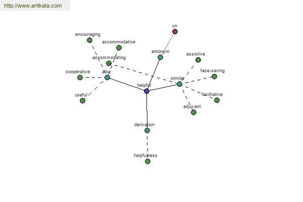Select the red 'un' node
This screenshot has height=202, width=303.
point(175,32)
